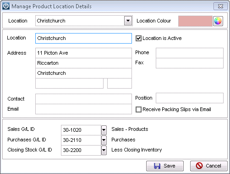The image size is (230, 174).
Task: Click the Email input field
Action: tap(83, 109)
